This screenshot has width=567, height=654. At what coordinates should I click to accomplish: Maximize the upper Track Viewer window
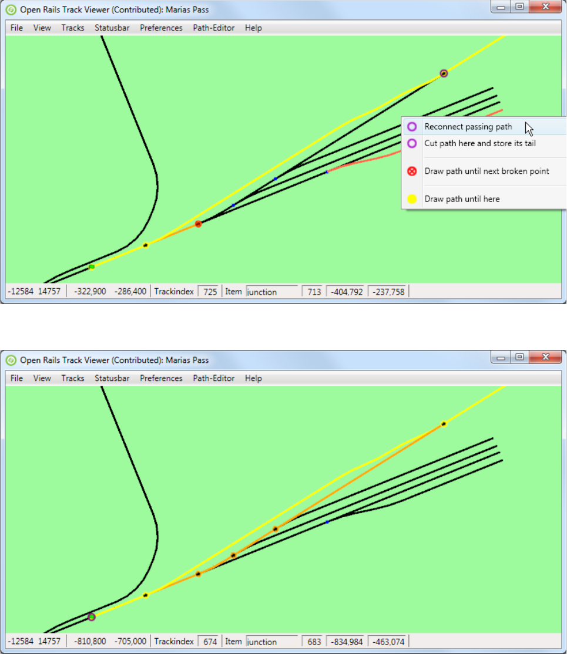click(519, 7)
